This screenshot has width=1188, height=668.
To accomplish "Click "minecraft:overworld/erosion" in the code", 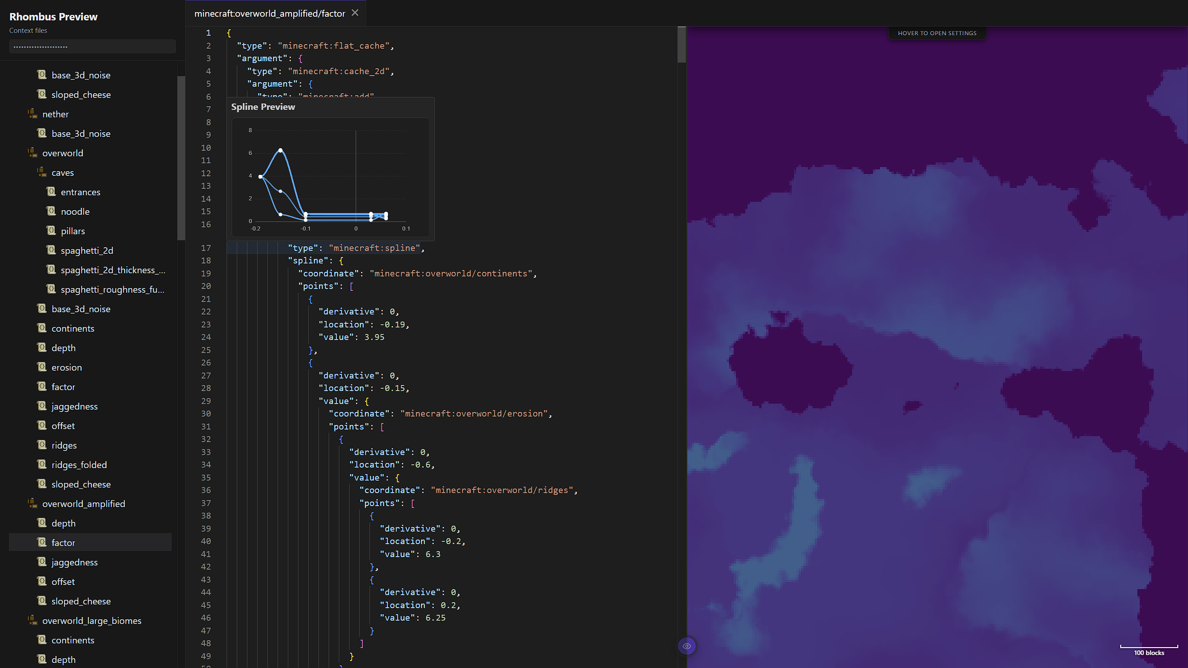I will [x=474, y=413].
